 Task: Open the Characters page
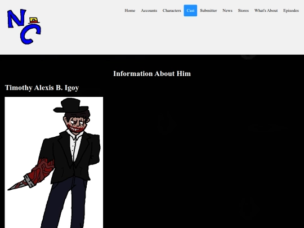[x=172, y=11]
